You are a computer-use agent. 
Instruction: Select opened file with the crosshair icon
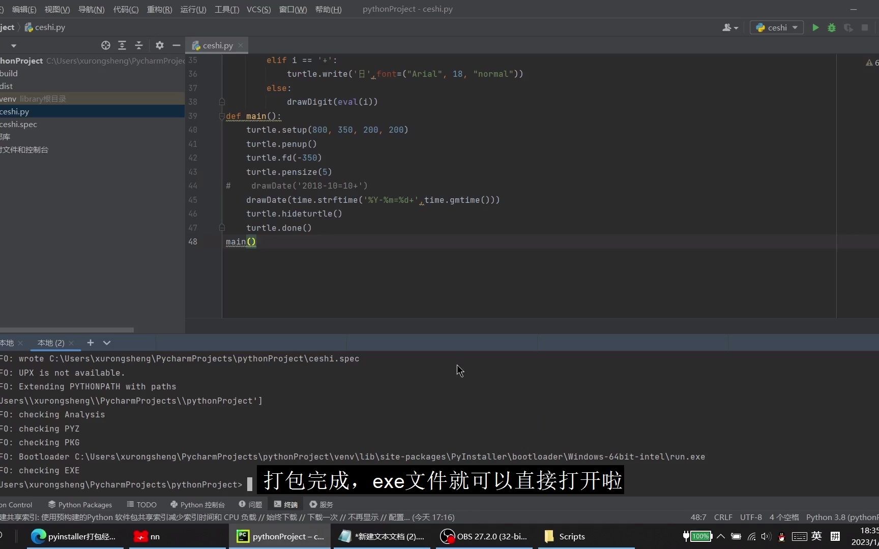coord(106,45)
